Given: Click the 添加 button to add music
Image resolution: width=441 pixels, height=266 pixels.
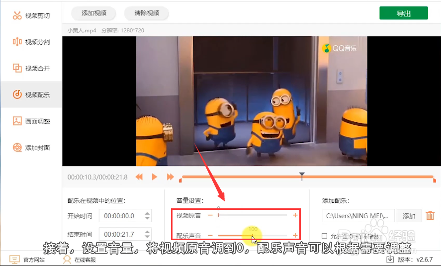Looking at the screenshot, I should [x=409, y=216].
